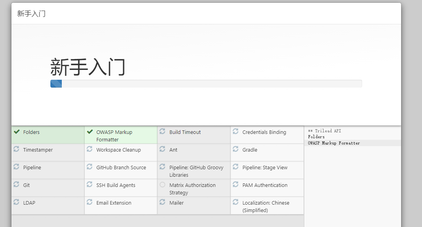Click the OWASP Markup Formatter log line
This screenshot has height=227, width=422.
pos(334,143)
